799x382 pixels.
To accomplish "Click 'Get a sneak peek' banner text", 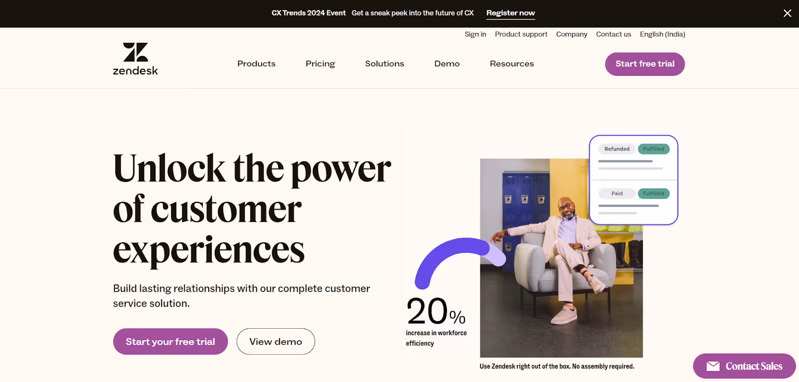I will click(x=412, y=13).
